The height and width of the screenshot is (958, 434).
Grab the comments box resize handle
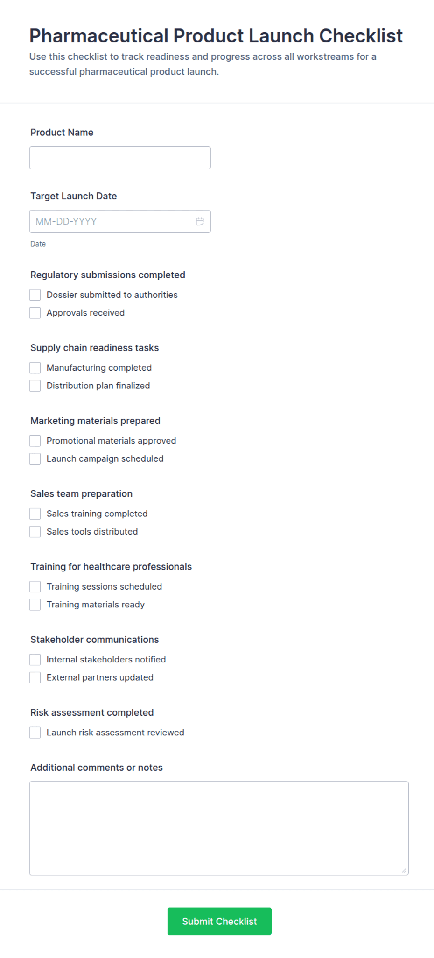(x=404, y=870)
